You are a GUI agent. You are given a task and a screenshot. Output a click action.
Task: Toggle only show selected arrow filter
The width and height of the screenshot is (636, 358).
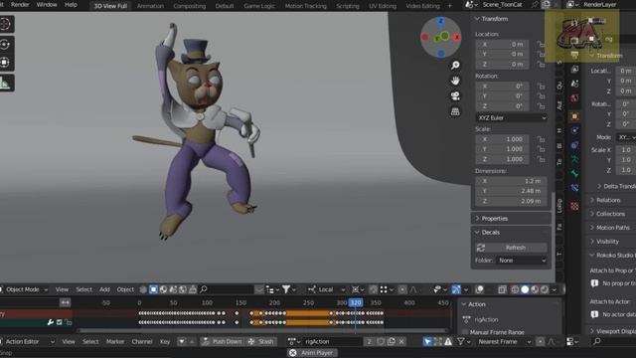pos(427,342)
